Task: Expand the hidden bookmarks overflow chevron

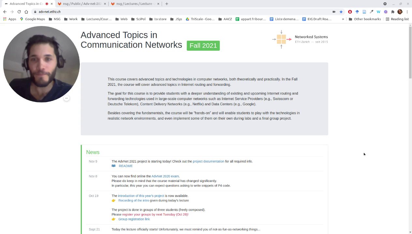Action: [343, 19]
